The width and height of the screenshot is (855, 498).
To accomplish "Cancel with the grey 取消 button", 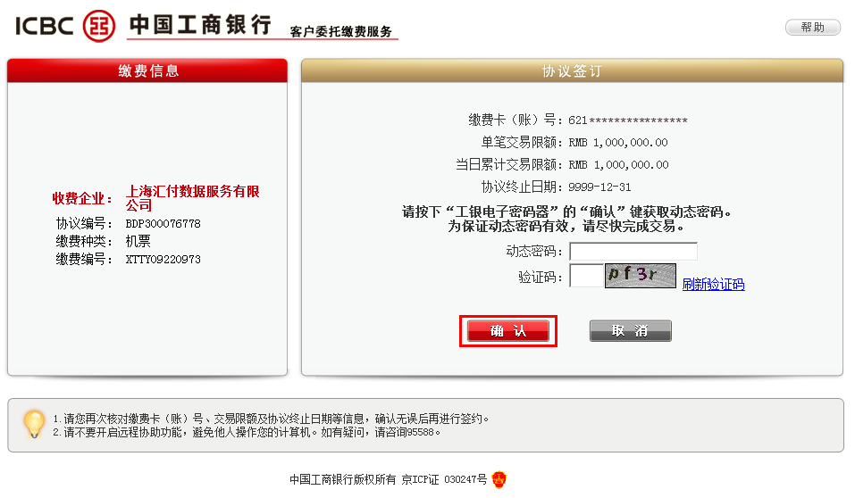I will pos(631,331).
